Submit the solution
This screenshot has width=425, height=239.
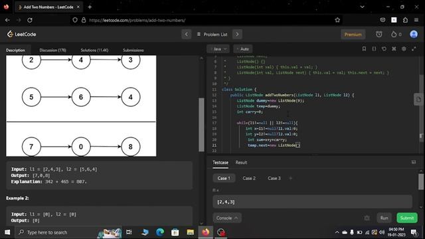pyautogui.click(x=407, y=218)
